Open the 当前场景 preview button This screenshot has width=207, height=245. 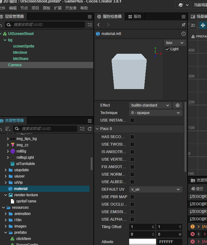[x=199, y=5]
